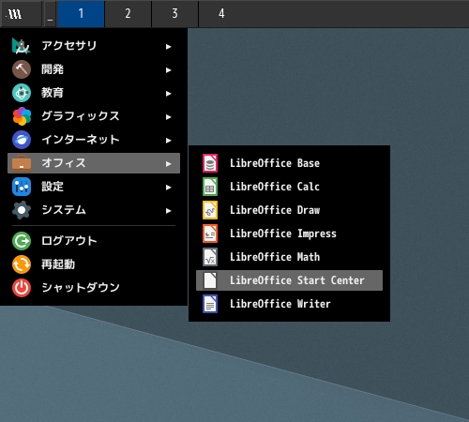The width and height of the screenshot is (469, 422).
Task: Expand the アクセサリ submenu arrow
Action: tap(169, 47)
